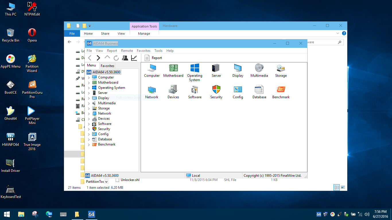Click the Back arrow in AIDA64 toolbar
Screen dimensions: 392x220
click(x=90, y=58)
